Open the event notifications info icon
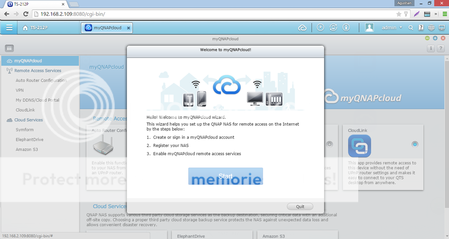Screen dimensions: 449x239 click(x=346, y=28)
